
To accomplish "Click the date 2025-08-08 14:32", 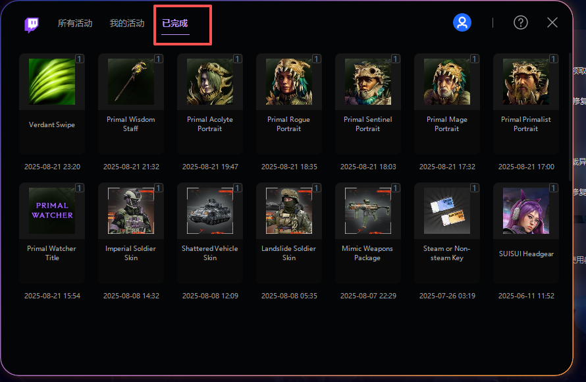I will pyautogui.click(x=131, y=296).
